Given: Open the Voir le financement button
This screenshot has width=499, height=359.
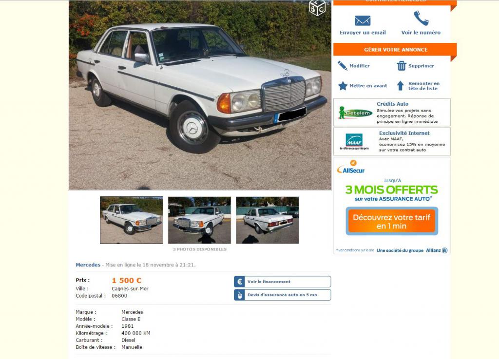Looking at the screenshot, I should [x=283, y=282].
